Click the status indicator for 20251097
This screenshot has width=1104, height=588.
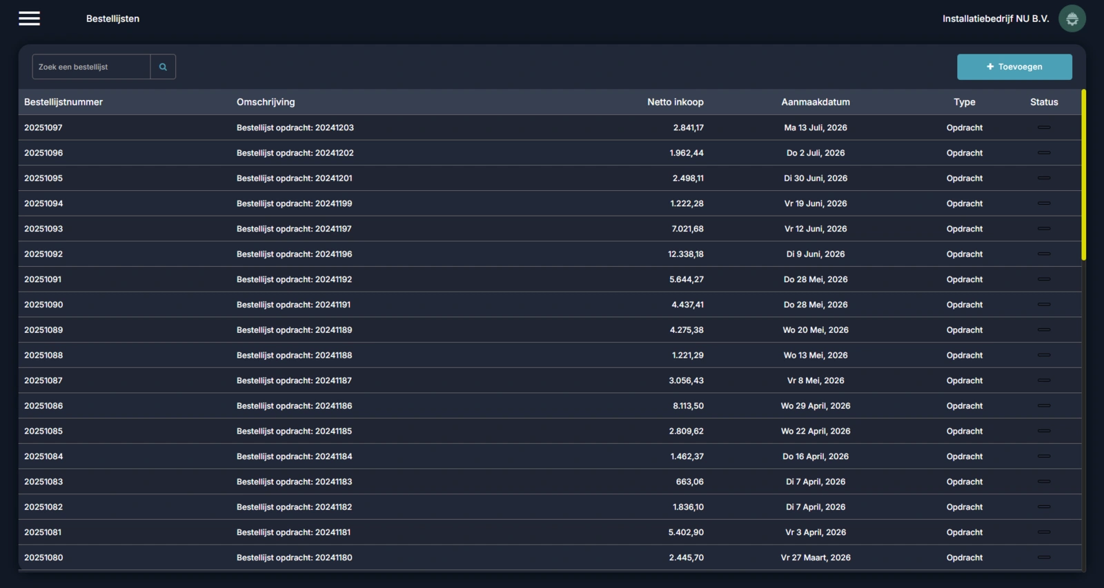pyautogui.click(x=1044, y=128)
